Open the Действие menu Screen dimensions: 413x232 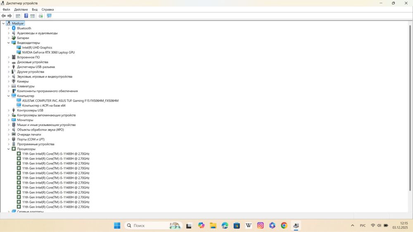[x=21, y=9]
